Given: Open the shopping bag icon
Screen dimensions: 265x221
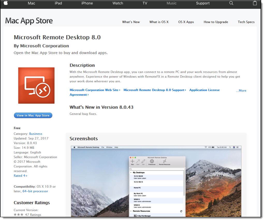Looking at the screenshot, I should (x=255, y=3).
